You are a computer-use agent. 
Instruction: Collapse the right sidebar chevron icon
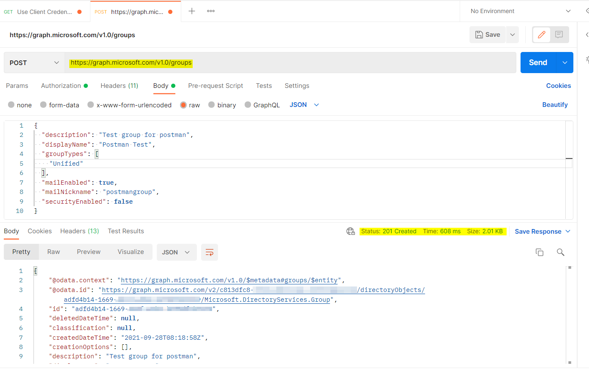(587, 35)
